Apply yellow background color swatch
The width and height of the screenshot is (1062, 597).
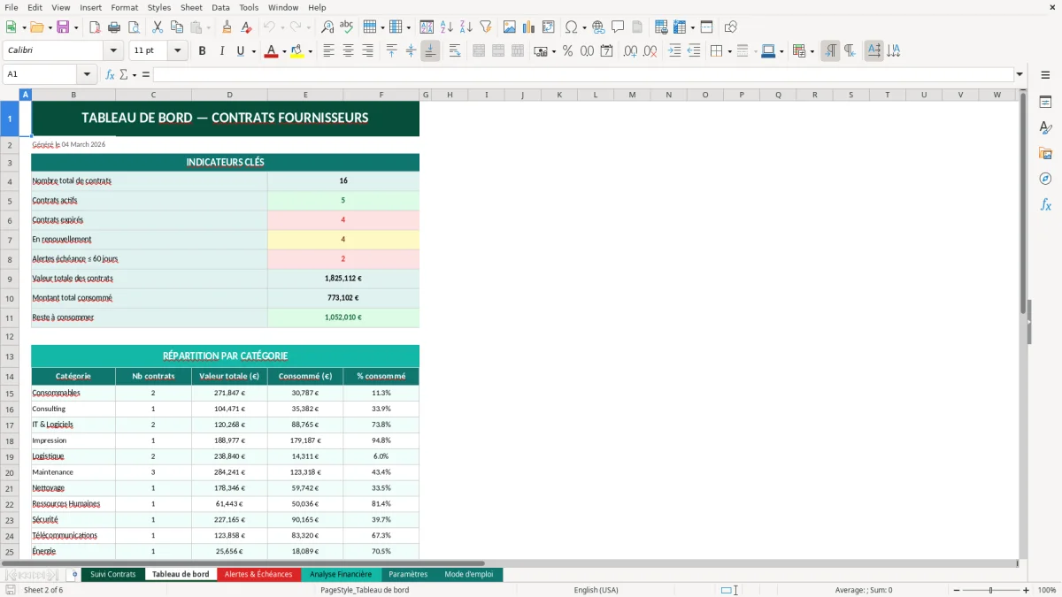click(x=297, y=51)
